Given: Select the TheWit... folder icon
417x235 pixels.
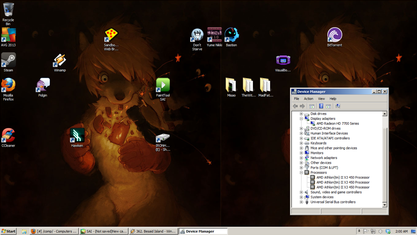Looking at the screenshot, I should click(249, 88).
